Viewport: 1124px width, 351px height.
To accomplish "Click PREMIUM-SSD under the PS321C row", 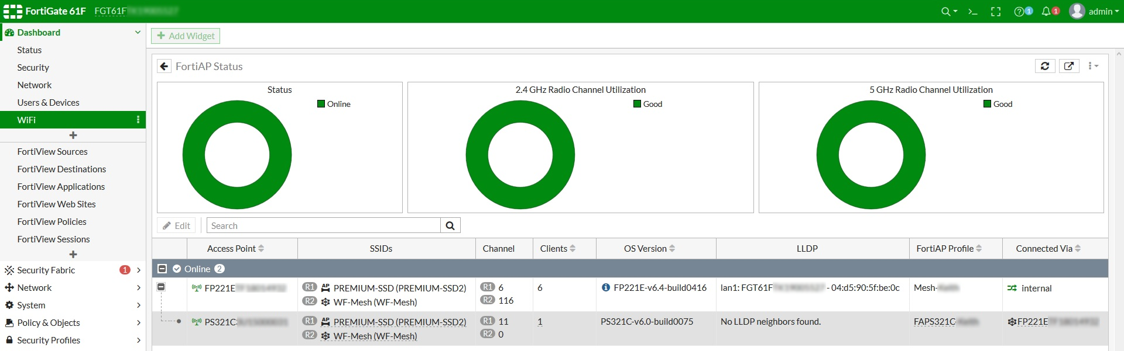I will [400, 322].
